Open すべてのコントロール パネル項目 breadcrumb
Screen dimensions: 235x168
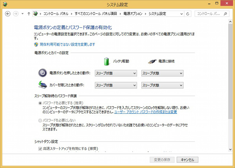(96, 14)
